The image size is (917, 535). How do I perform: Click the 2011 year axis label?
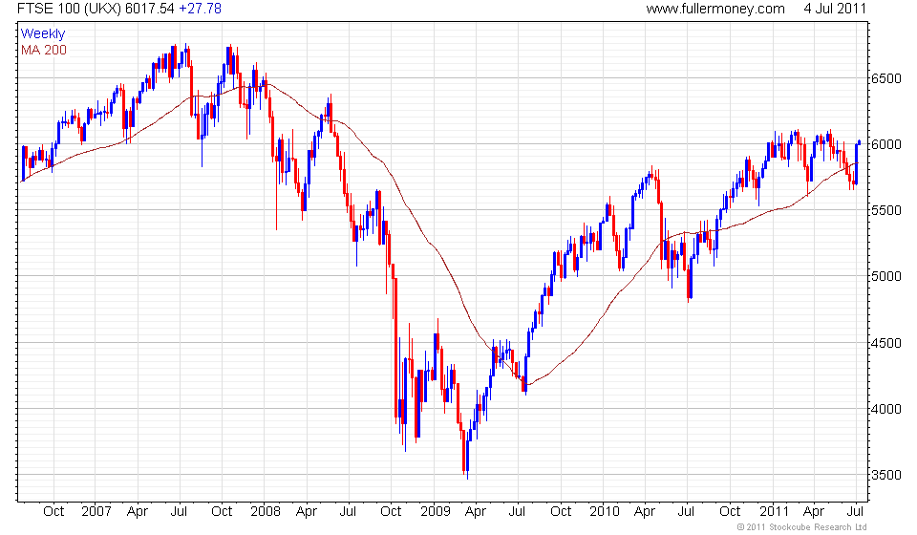point(775,512)
